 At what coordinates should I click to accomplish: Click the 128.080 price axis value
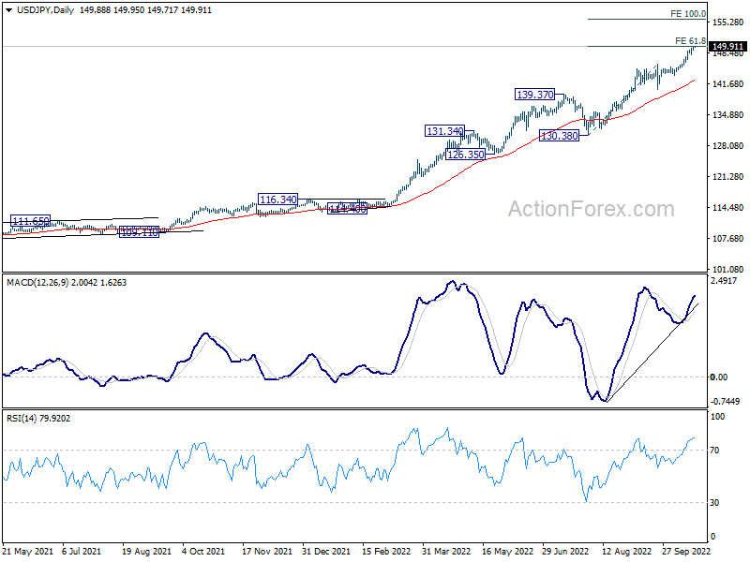pos(727,146)
